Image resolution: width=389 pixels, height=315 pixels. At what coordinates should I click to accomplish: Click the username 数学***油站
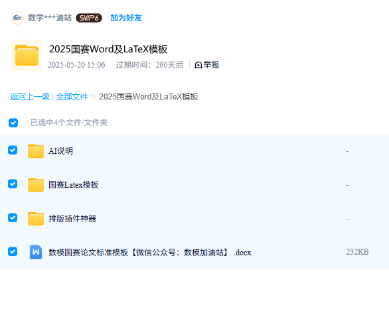[x=50, y=18]
